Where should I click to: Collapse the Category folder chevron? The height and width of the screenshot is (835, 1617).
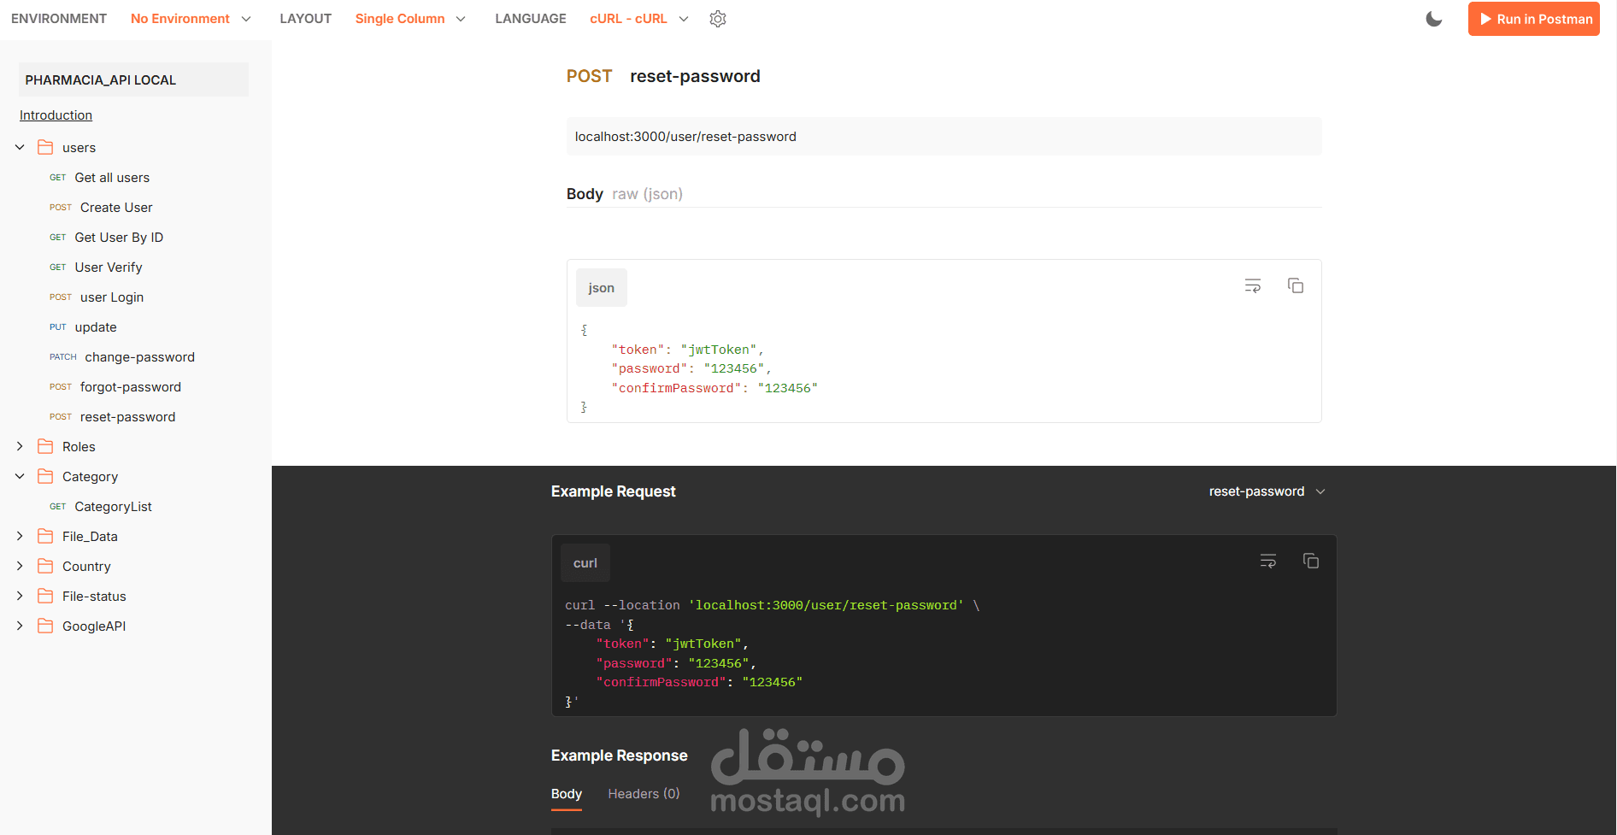tap(20, 476)
